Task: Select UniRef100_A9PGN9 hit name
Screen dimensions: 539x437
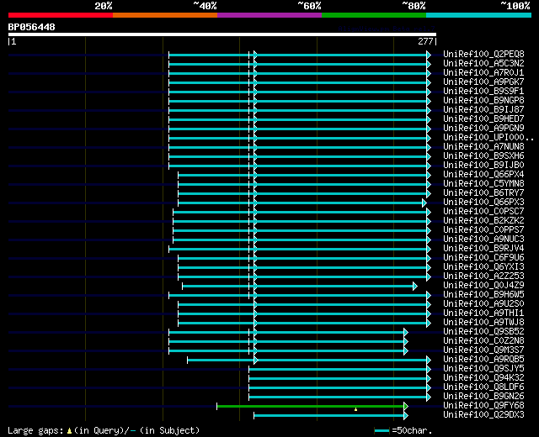Action: [483, 129]
